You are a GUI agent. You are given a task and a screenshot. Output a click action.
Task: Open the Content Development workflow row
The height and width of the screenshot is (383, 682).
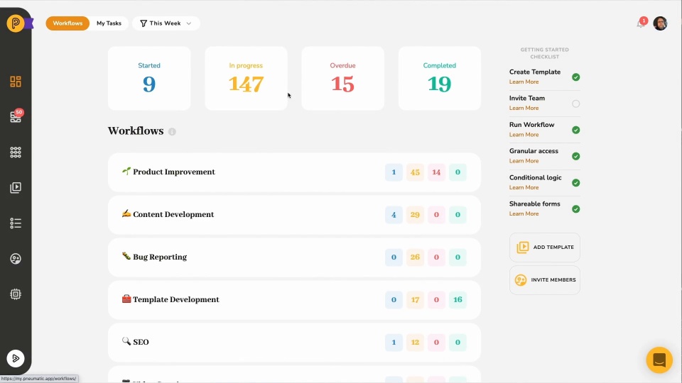tap(294, 214)
